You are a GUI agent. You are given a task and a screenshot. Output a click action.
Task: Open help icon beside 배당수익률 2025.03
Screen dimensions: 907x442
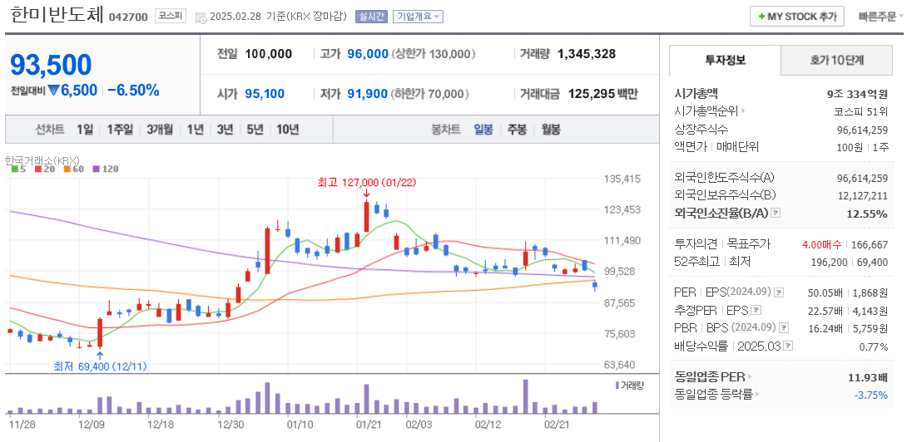[x=788, y=346]
